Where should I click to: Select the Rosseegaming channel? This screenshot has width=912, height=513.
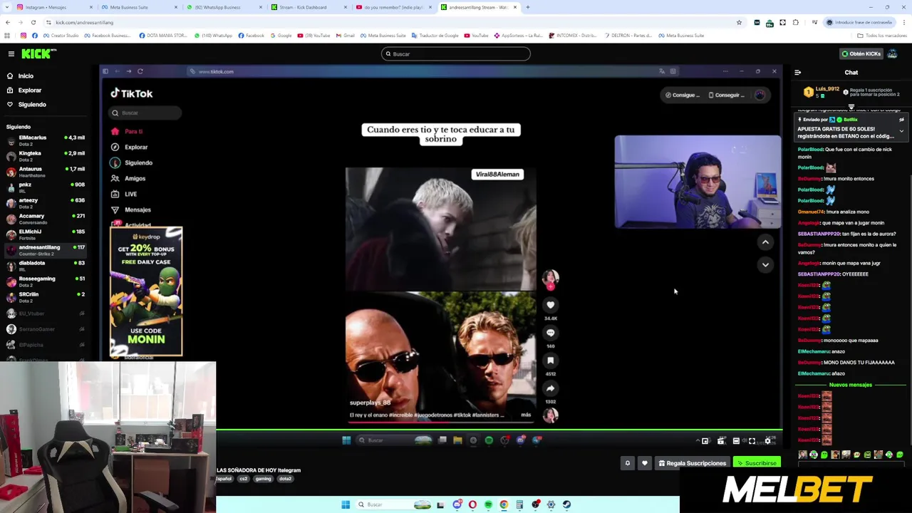coord(44,281)
